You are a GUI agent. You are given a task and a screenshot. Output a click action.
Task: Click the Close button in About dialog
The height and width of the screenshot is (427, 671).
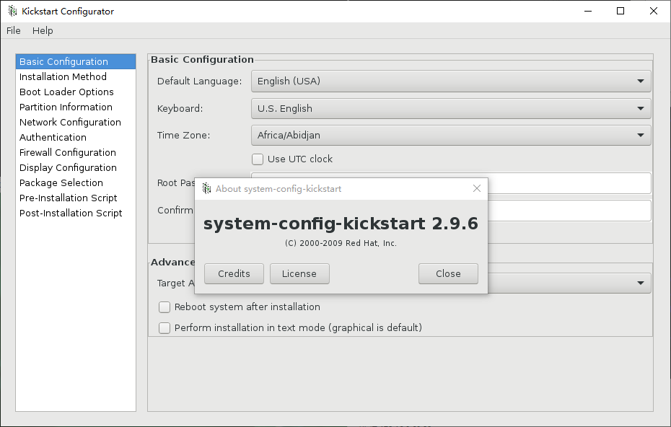(448, 274)
